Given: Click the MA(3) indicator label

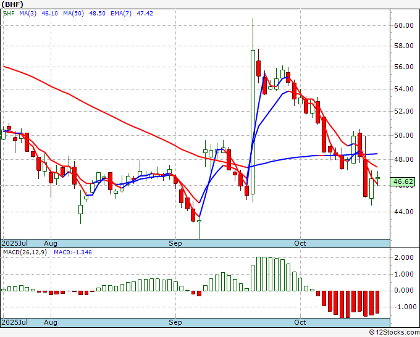Looking at the screenshot, I should tap(28, 14).
